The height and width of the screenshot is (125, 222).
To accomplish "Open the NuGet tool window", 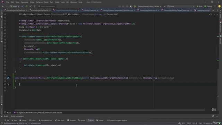I will 82,120.
